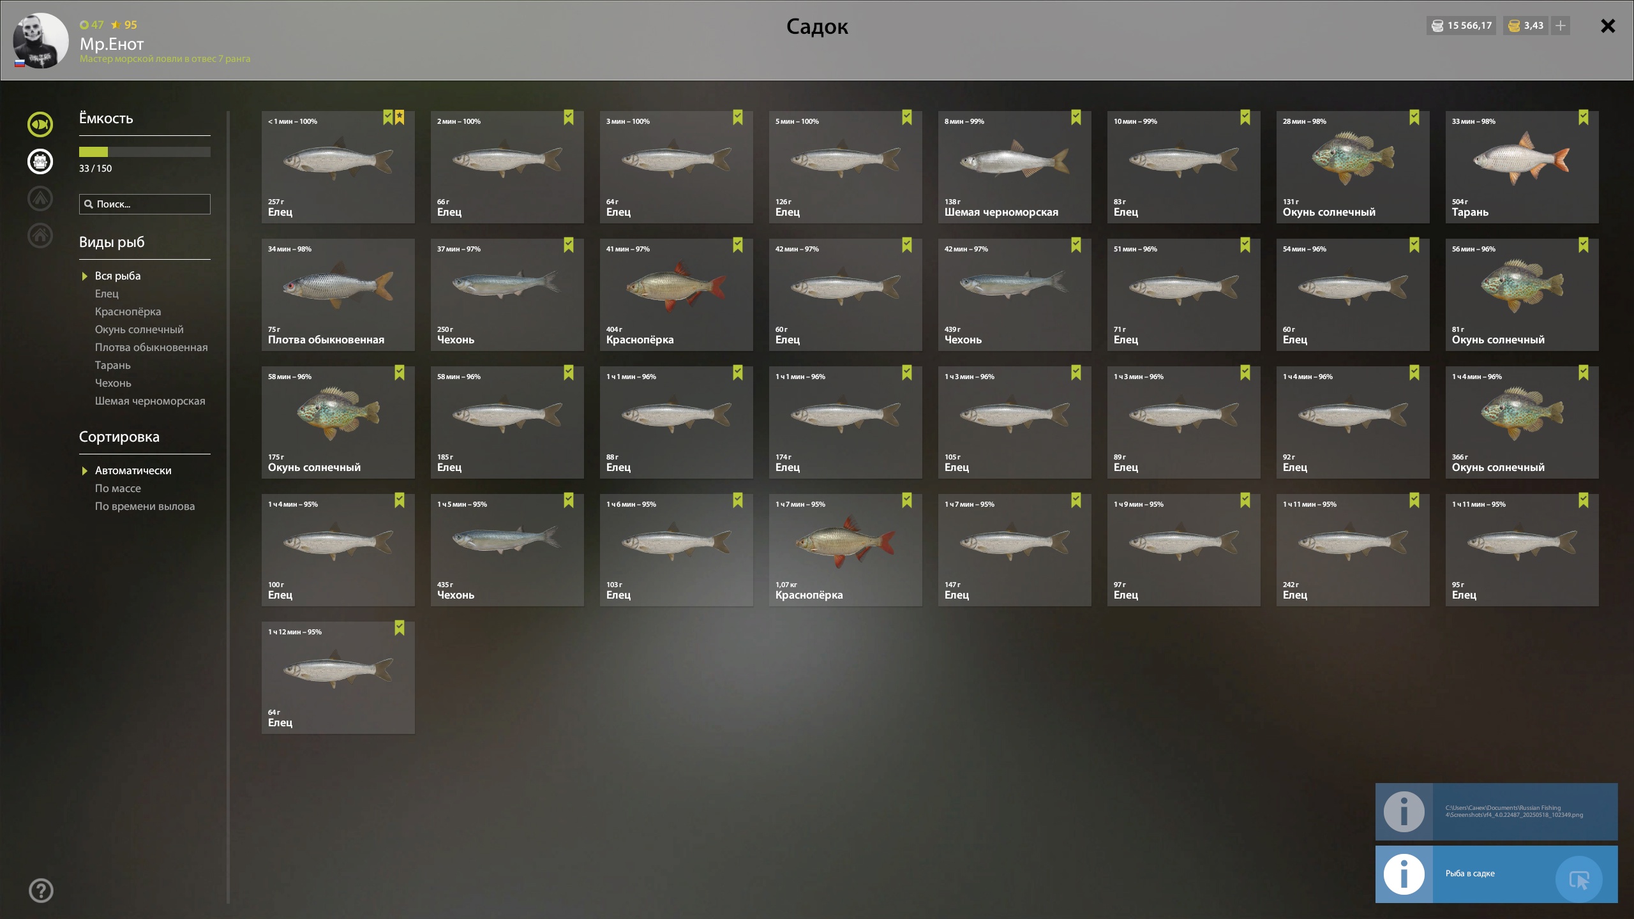Click the gold star marker on 257 г Елец
Viewport: 1634px width, 919px height.
[x=400, y=117]
